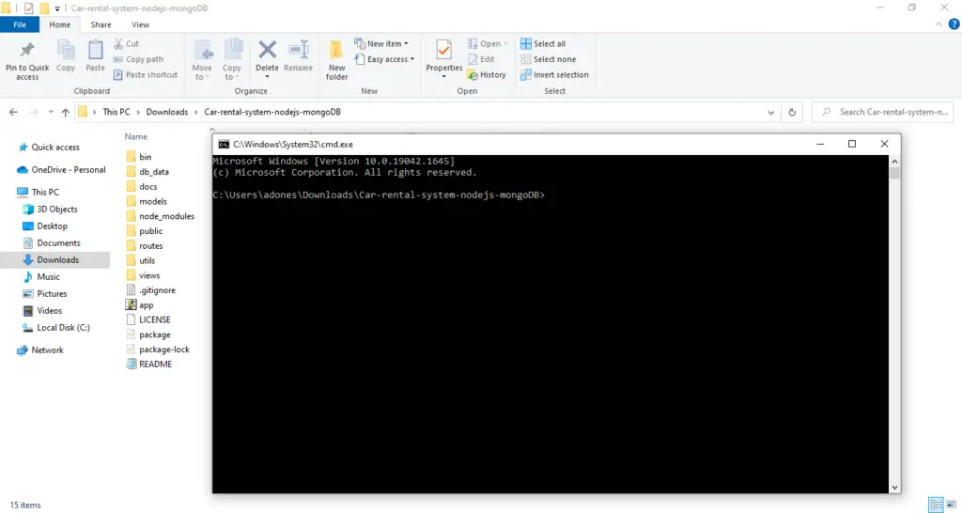
Task: Switch to the Share tab
Action: point(101,24)
